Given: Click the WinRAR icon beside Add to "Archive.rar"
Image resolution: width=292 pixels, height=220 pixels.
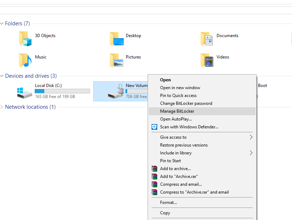Looking at the screenshot, I should pyautogui.click(x=154, y=176).
